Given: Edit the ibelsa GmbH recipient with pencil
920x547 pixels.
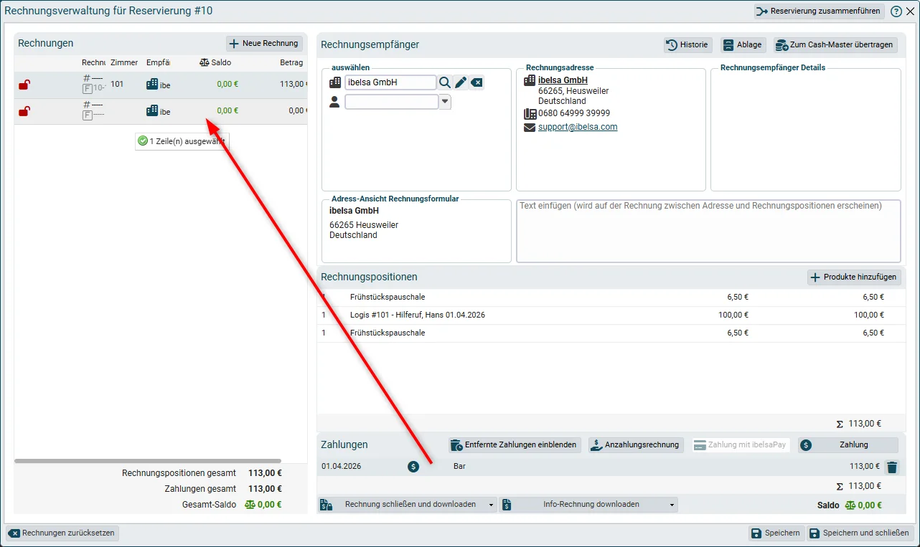Looking at the screenshot, I should (x=461, y=82).
